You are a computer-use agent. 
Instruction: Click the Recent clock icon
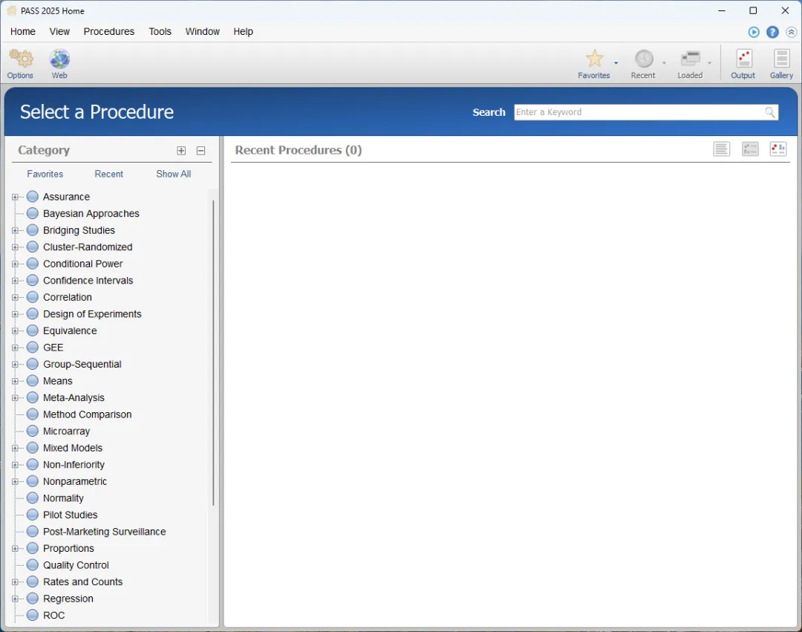pyautogui.click(x=643, y=59)
